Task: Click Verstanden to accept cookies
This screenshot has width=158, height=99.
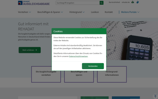Action: coord(93,66)
